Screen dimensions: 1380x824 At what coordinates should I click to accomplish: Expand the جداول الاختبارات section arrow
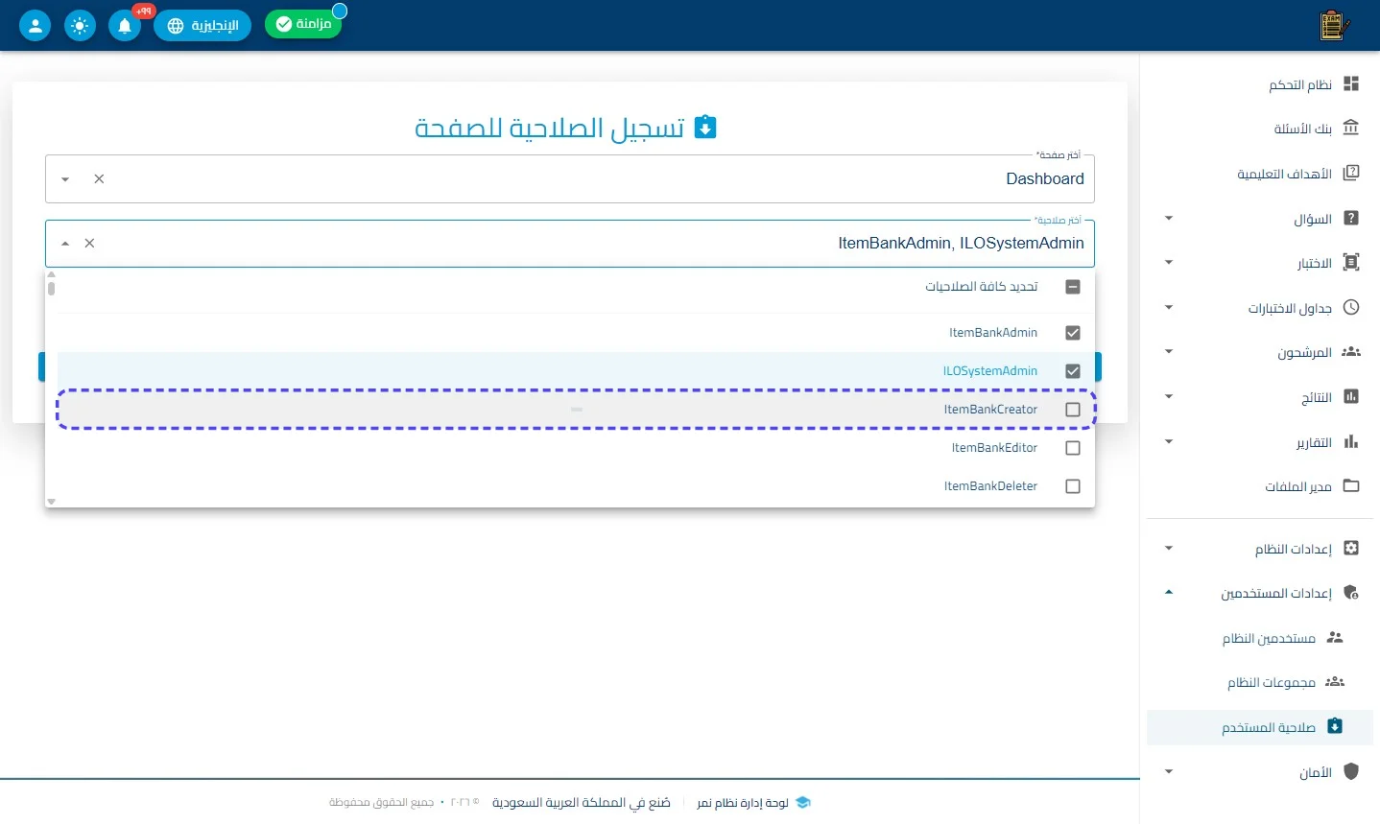click(x=1169, y=308)
